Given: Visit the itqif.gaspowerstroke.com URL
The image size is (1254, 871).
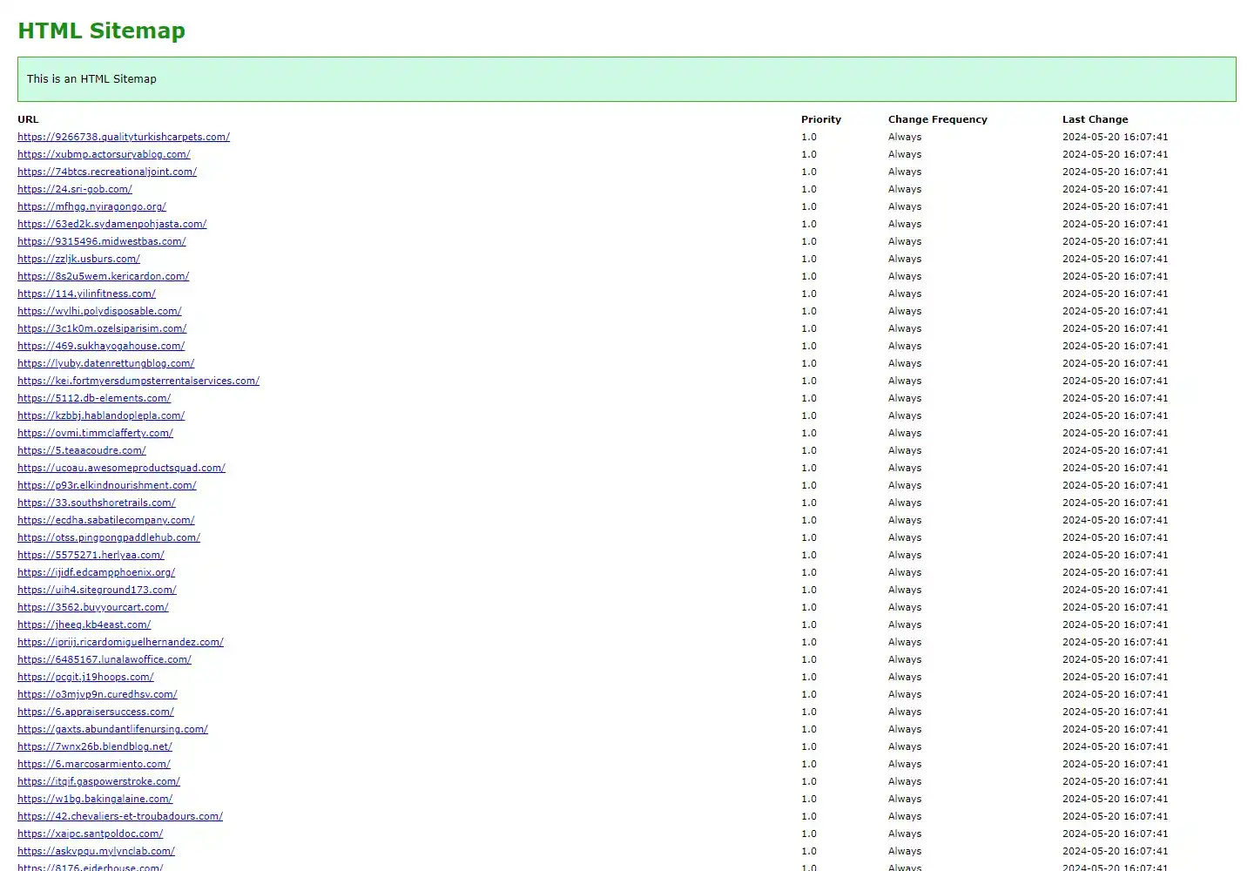Looking at the screenshot, I should coord(98,781).
